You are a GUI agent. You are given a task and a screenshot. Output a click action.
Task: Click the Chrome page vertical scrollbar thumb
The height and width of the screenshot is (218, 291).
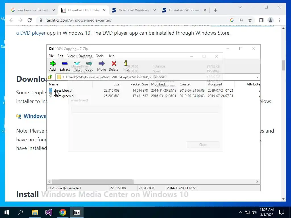pyautogui.click(x=283, y=65)
